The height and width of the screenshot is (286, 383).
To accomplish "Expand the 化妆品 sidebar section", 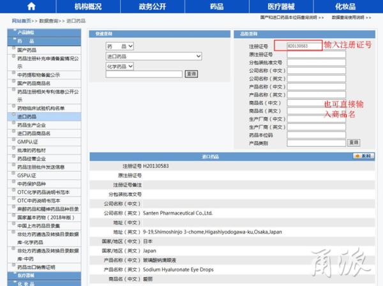I will click(x=44, y=283).
